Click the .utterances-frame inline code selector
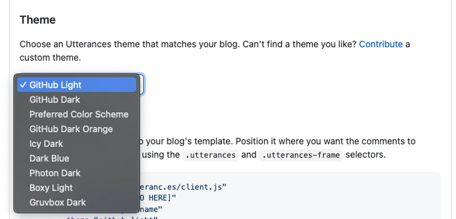 [x=301, y=155]
